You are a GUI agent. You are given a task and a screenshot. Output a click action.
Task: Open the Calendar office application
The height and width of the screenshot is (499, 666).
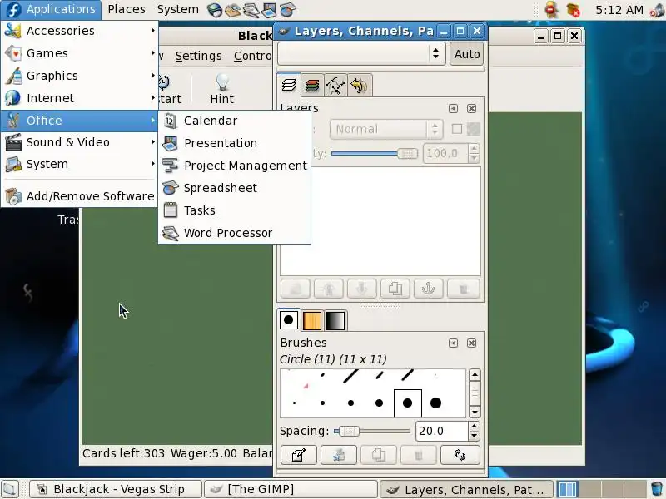(234, 121)
